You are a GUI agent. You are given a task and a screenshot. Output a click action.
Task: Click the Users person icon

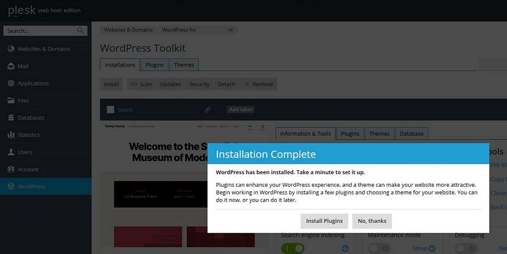tap(11, 152)
